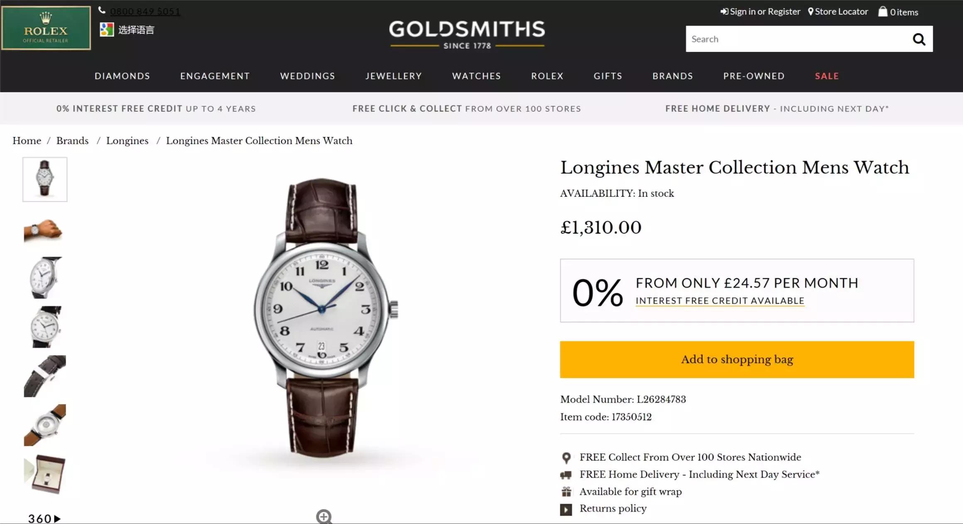Viewport: 963px width, 524px height.
Task: Click the Google Translate language icon
Action: click(x=107, y=29)
